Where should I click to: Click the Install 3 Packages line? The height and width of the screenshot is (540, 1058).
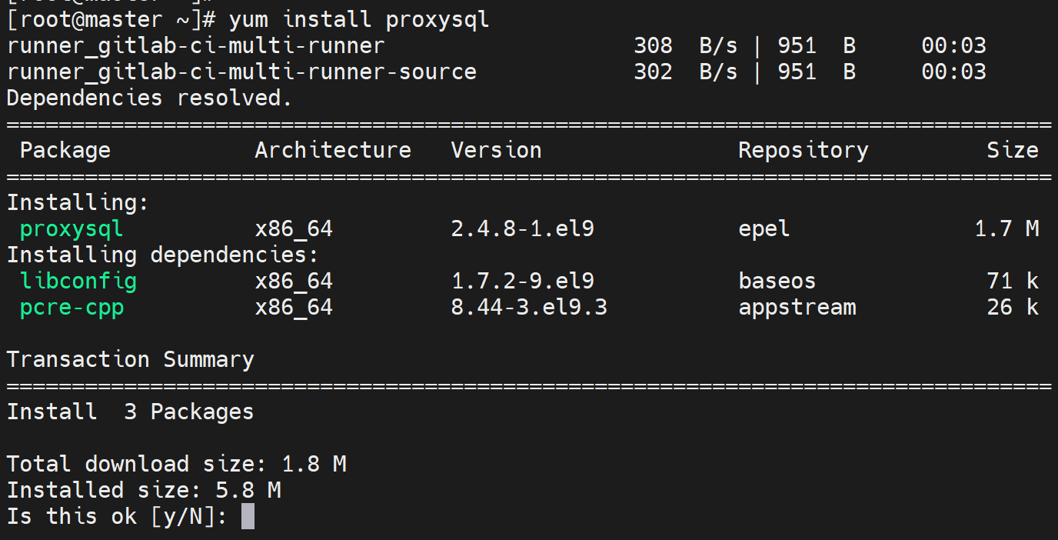pos(130,412)
